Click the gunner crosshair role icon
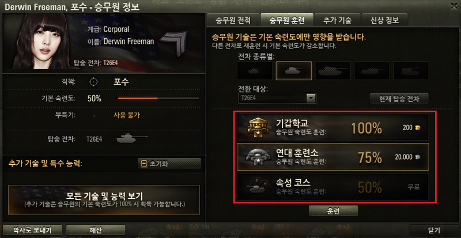 pos(94,82)
